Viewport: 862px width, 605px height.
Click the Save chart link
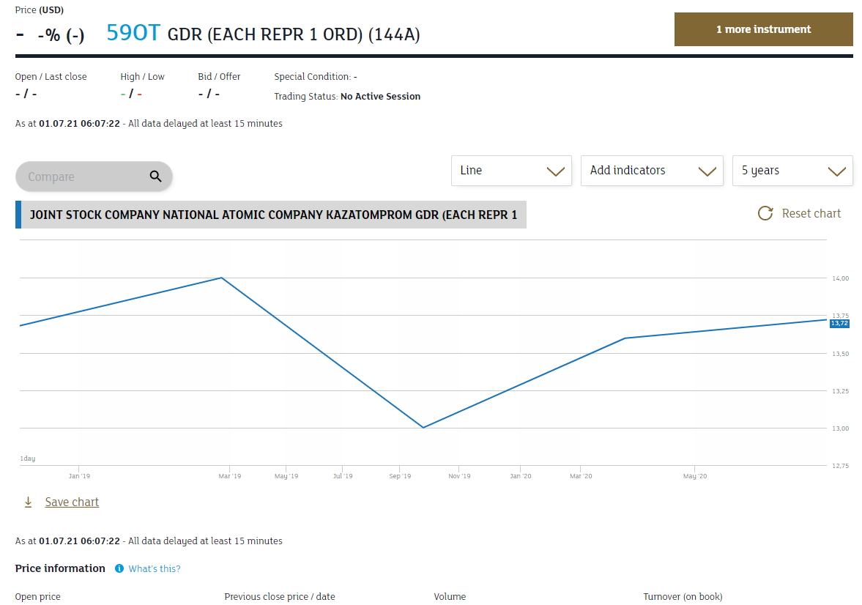pyautogui.click(x=72, y=502)
